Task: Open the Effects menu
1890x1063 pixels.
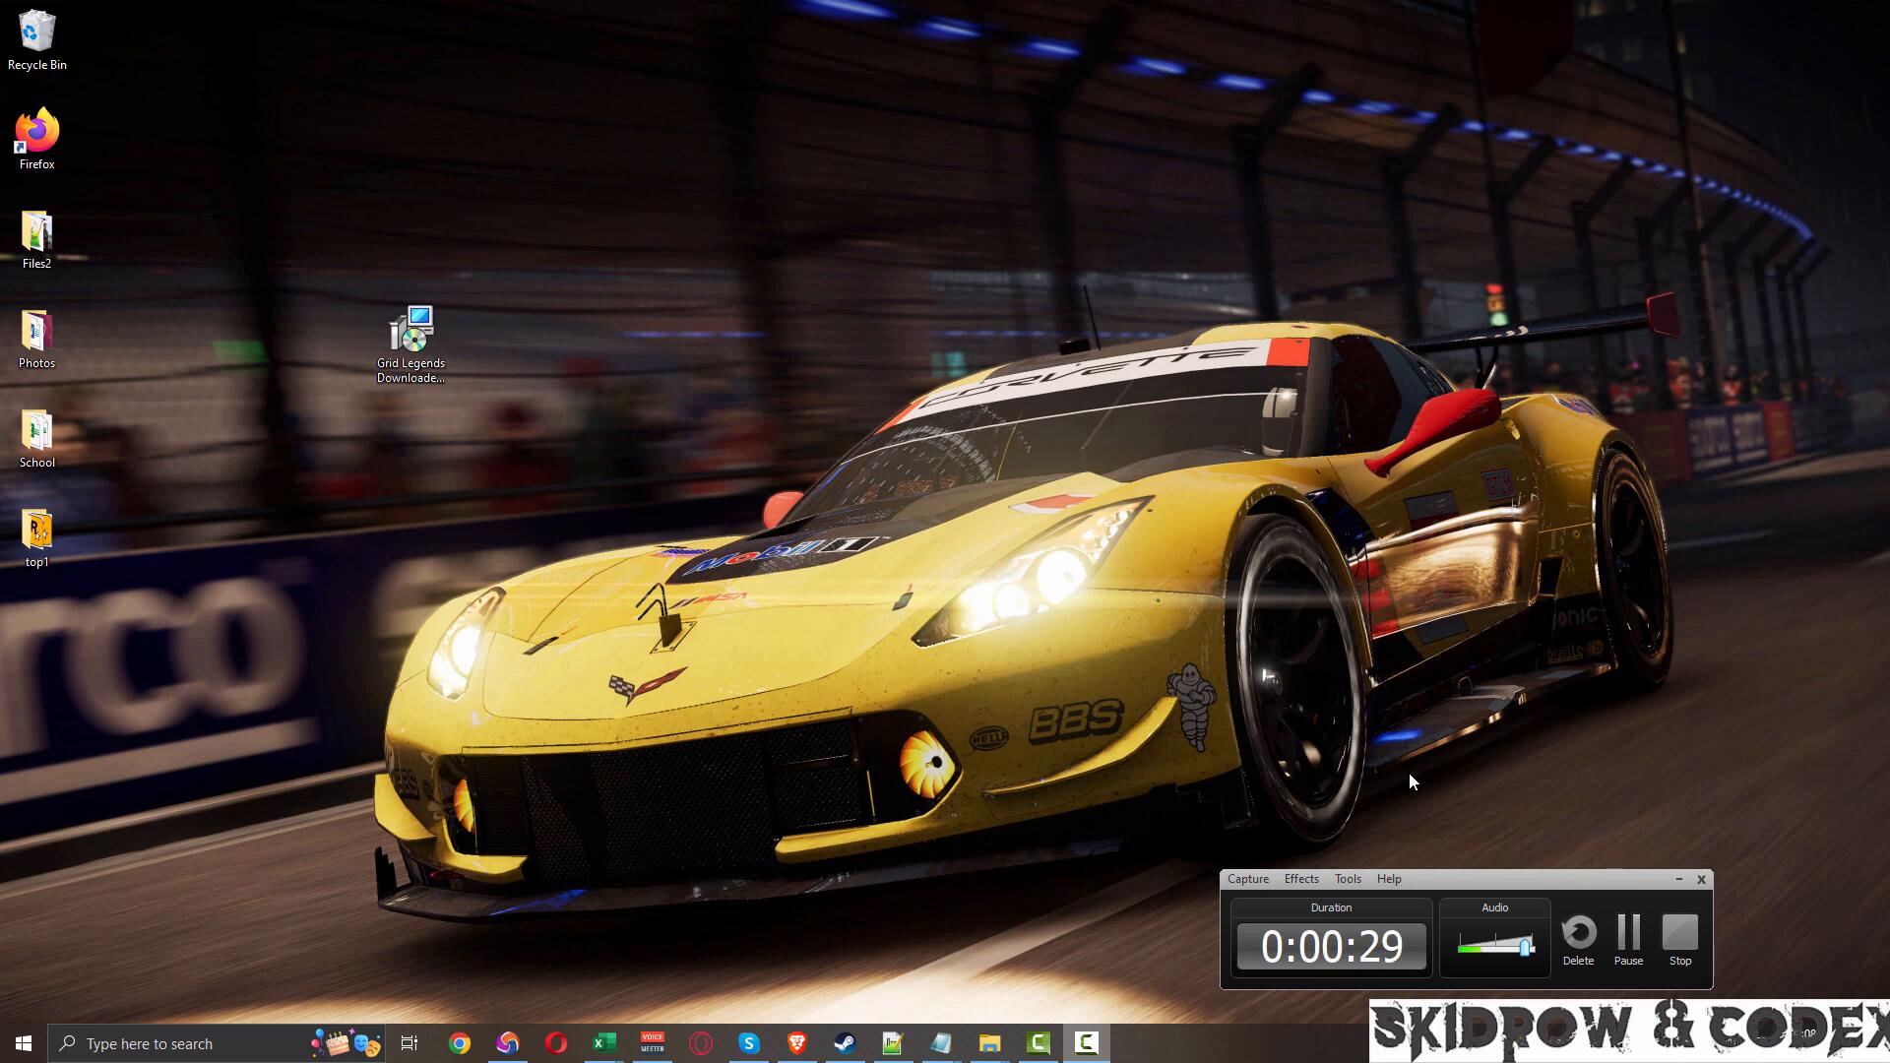Action: 1300,879
